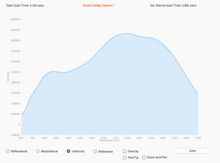Click the Wavelength (nm) axis title

(110, 140)
